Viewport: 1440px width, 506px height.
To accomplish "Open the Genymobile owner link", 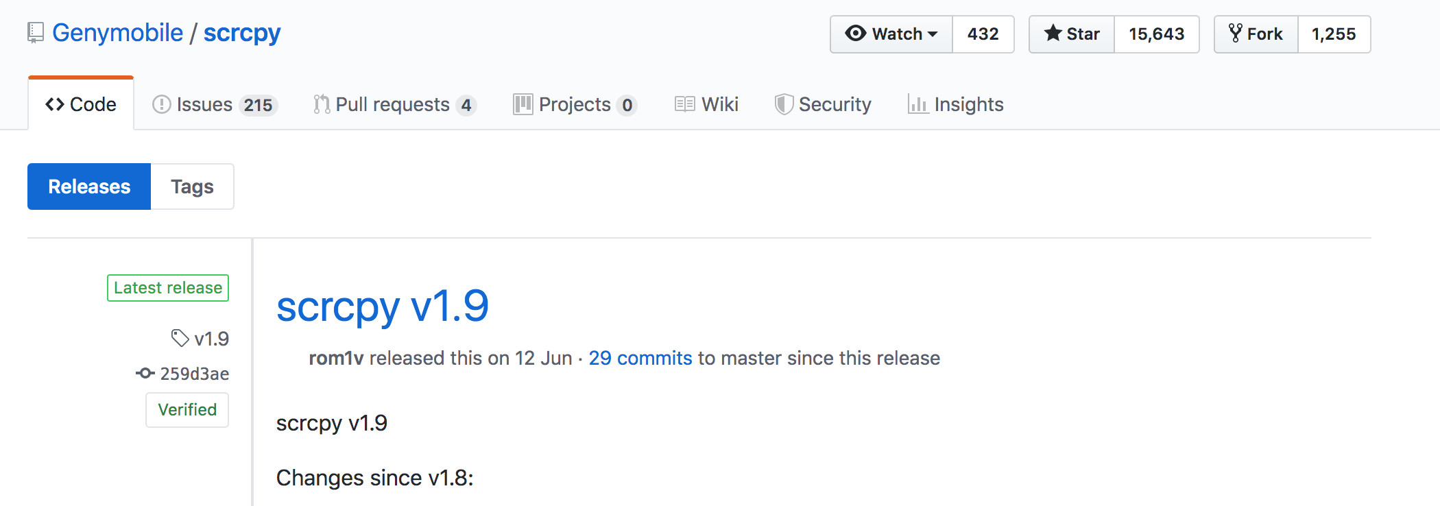I will (x=118, y=33).
